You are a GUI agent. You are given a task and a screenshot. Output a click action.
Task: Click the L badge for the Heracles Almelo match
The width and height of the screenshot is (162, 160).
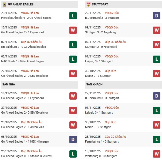pyautogui.click(x=73, y=16)
